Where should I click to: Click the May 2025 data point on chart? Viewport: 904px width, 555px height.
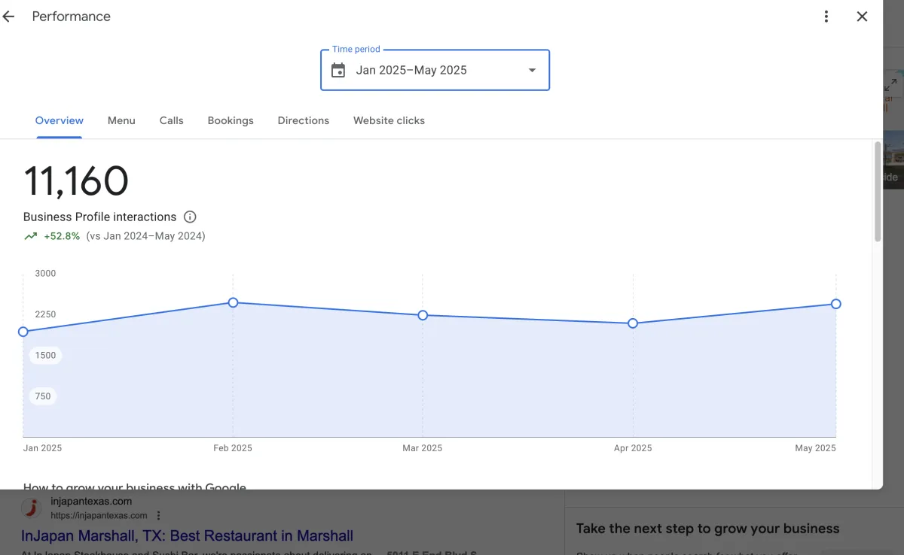835,304
